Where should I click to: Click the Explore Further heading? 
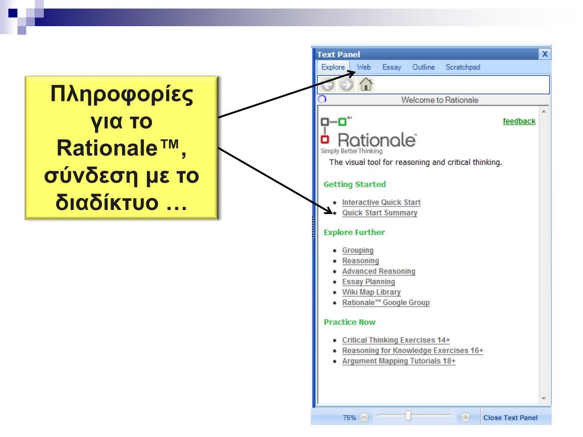pos(354,232)
